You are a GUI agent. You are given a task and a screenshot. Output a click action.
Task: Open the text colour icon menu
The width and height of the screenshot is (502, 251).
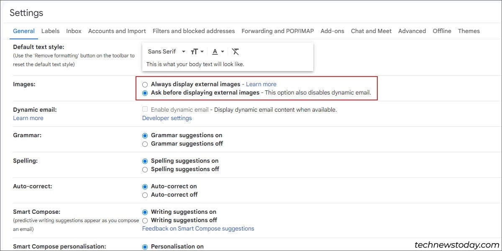click(x=215, y=51)
